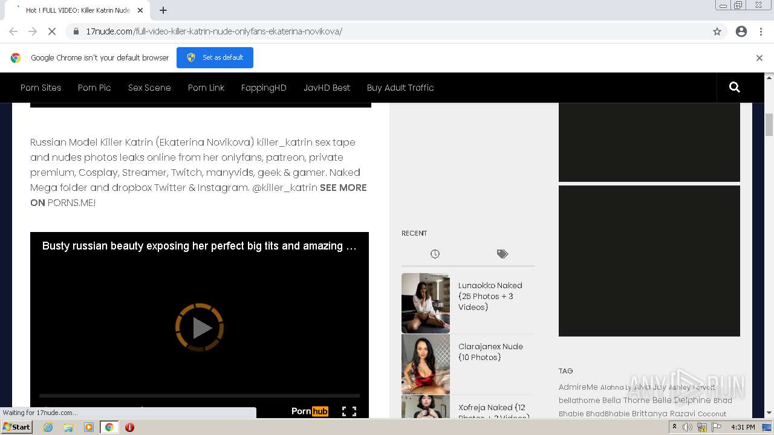Open Chrome's three-dot menu
This screenshot has height=435, width=774.
click(761, 31)
